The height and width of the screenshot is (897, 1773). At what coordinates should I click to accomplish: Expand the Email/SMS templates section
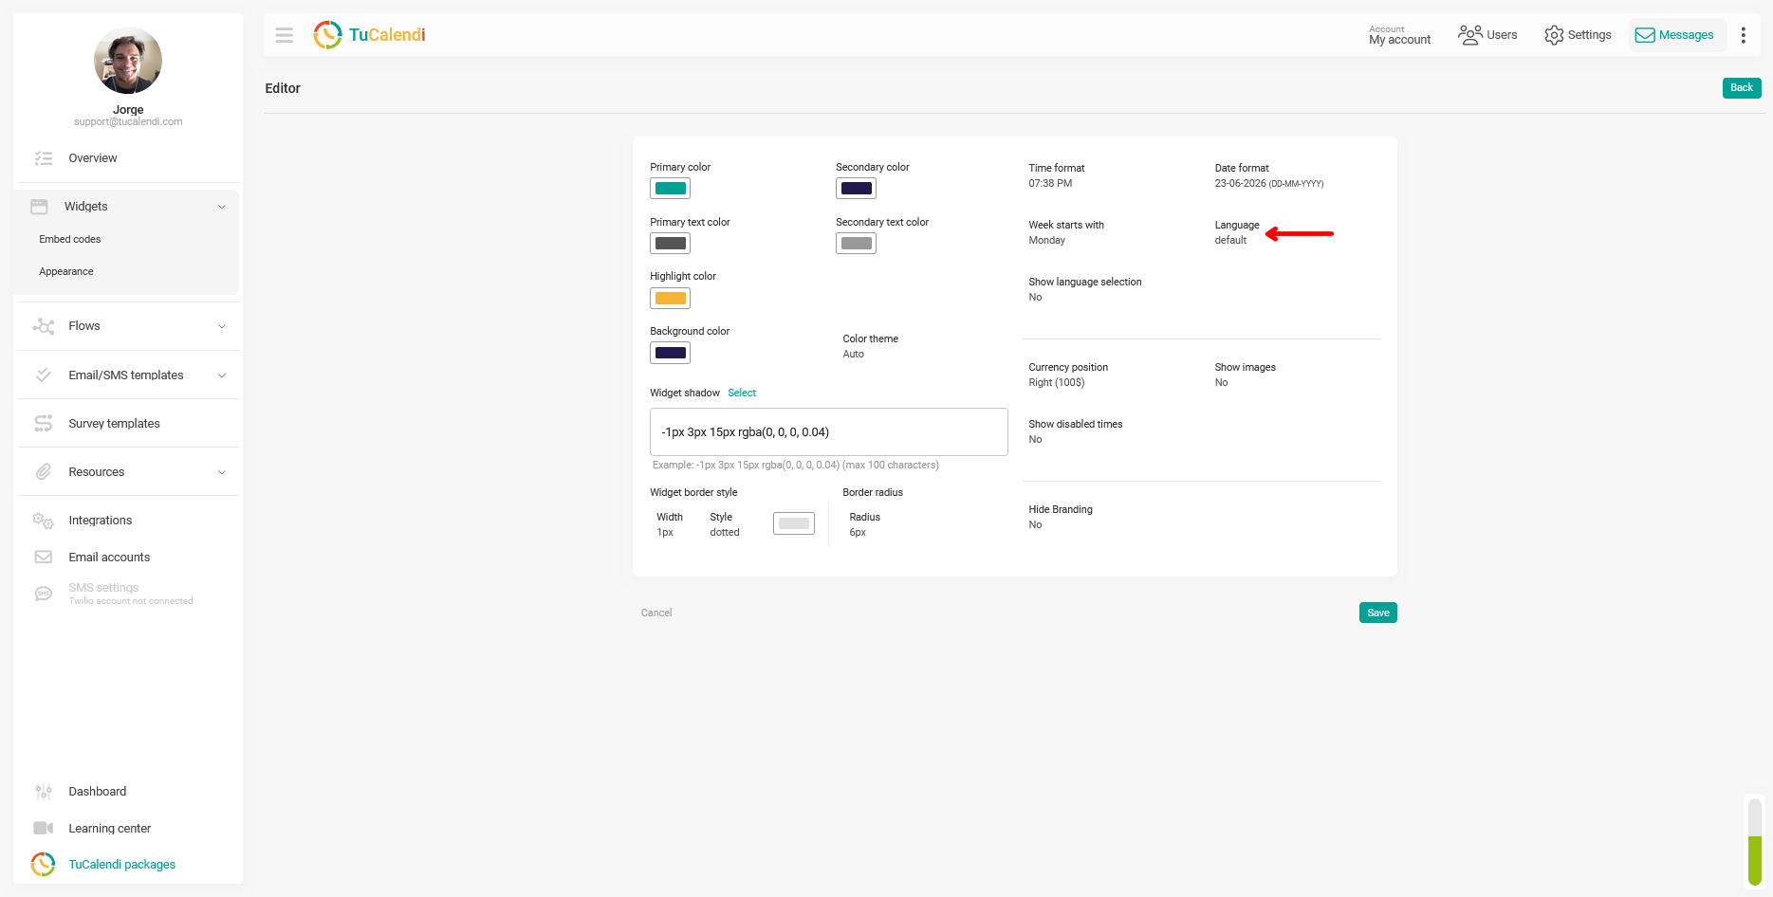(x=128, y=375)
